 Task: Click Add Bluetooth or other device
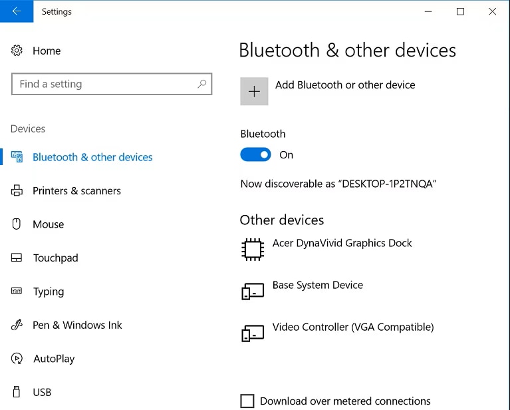pyautogui.click(x=345, y=85)
